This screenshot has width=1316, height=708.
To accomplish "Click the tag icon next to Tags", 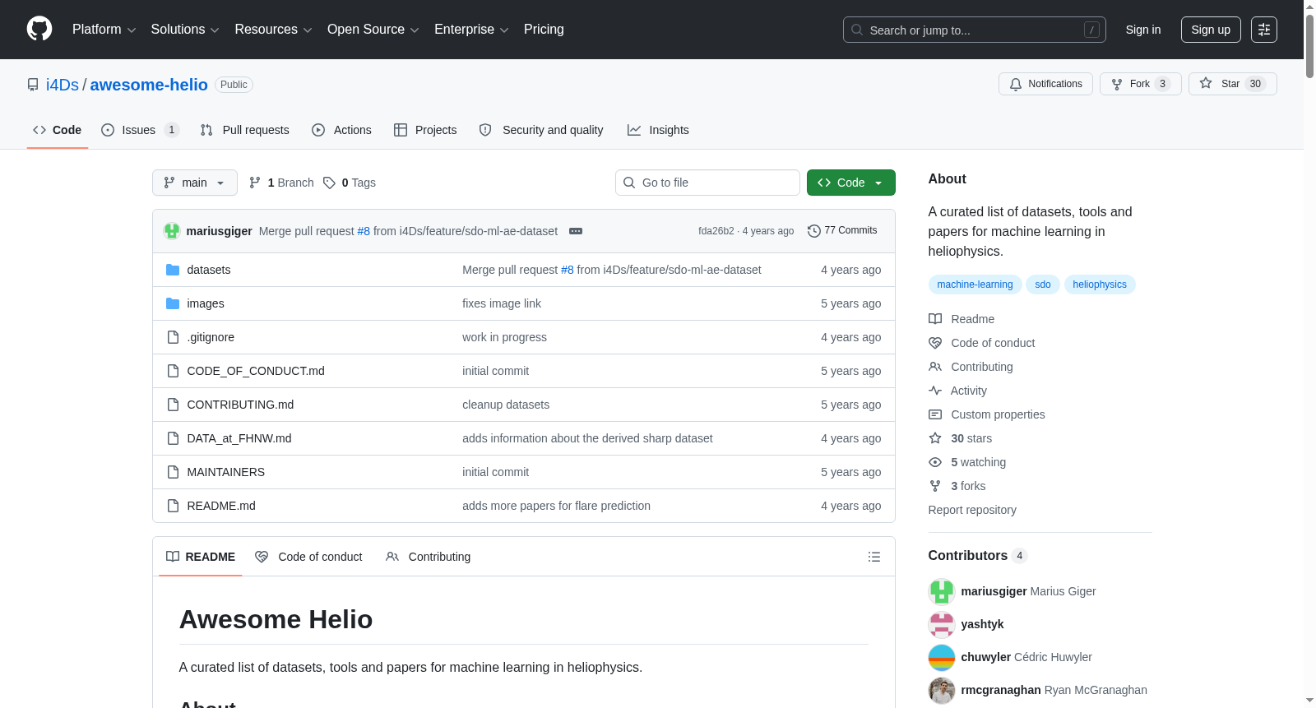I will tap(329, 183).
